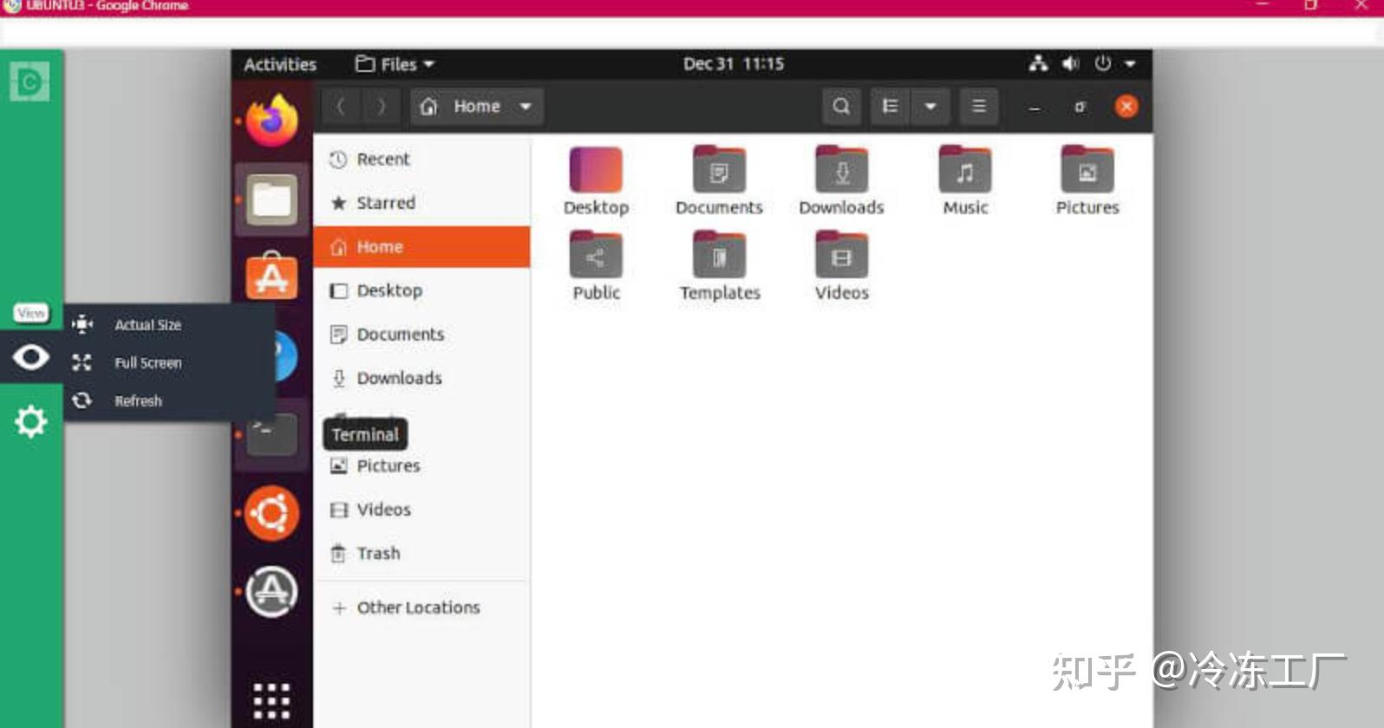Image resolution: width=1384 pixels, height=728 pixels.
Task: Open the settings gear in green sidebar
Action: pos(30,421)
